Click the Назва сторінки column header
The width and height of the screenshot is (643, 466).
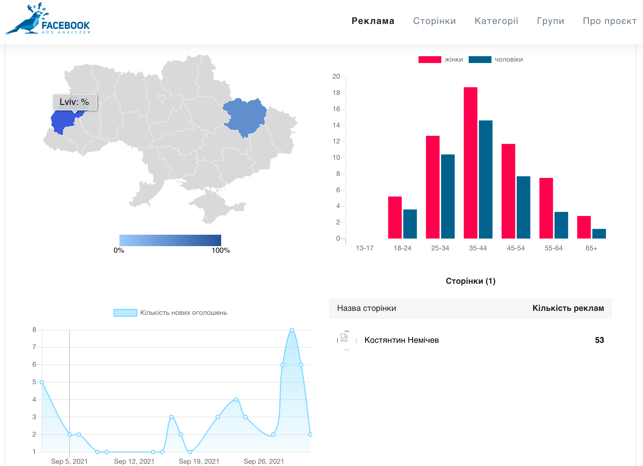pos(366,308)
